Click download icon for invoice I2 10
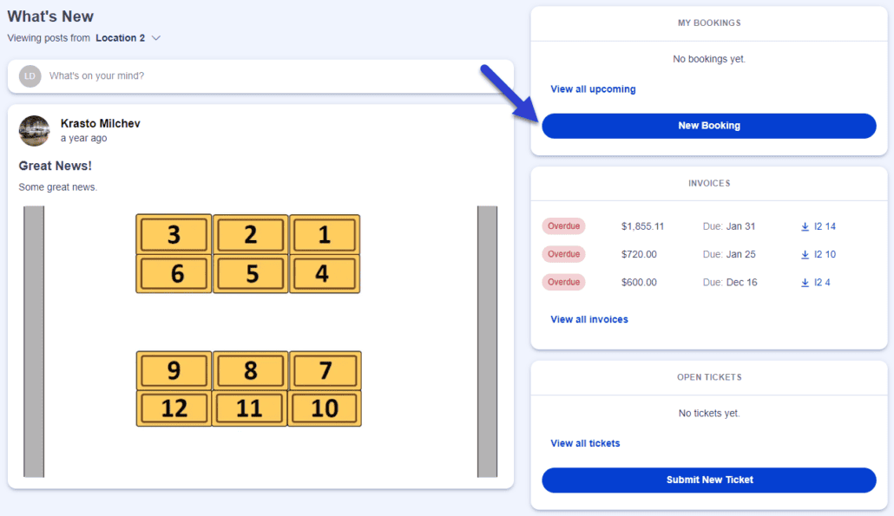The width and height of the screenshot is (894, 516). click(x=805, y=255)
